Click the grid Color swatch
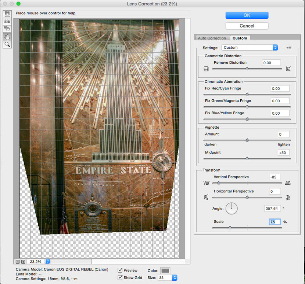Screen dimensions: 305x284 point(165,270)
